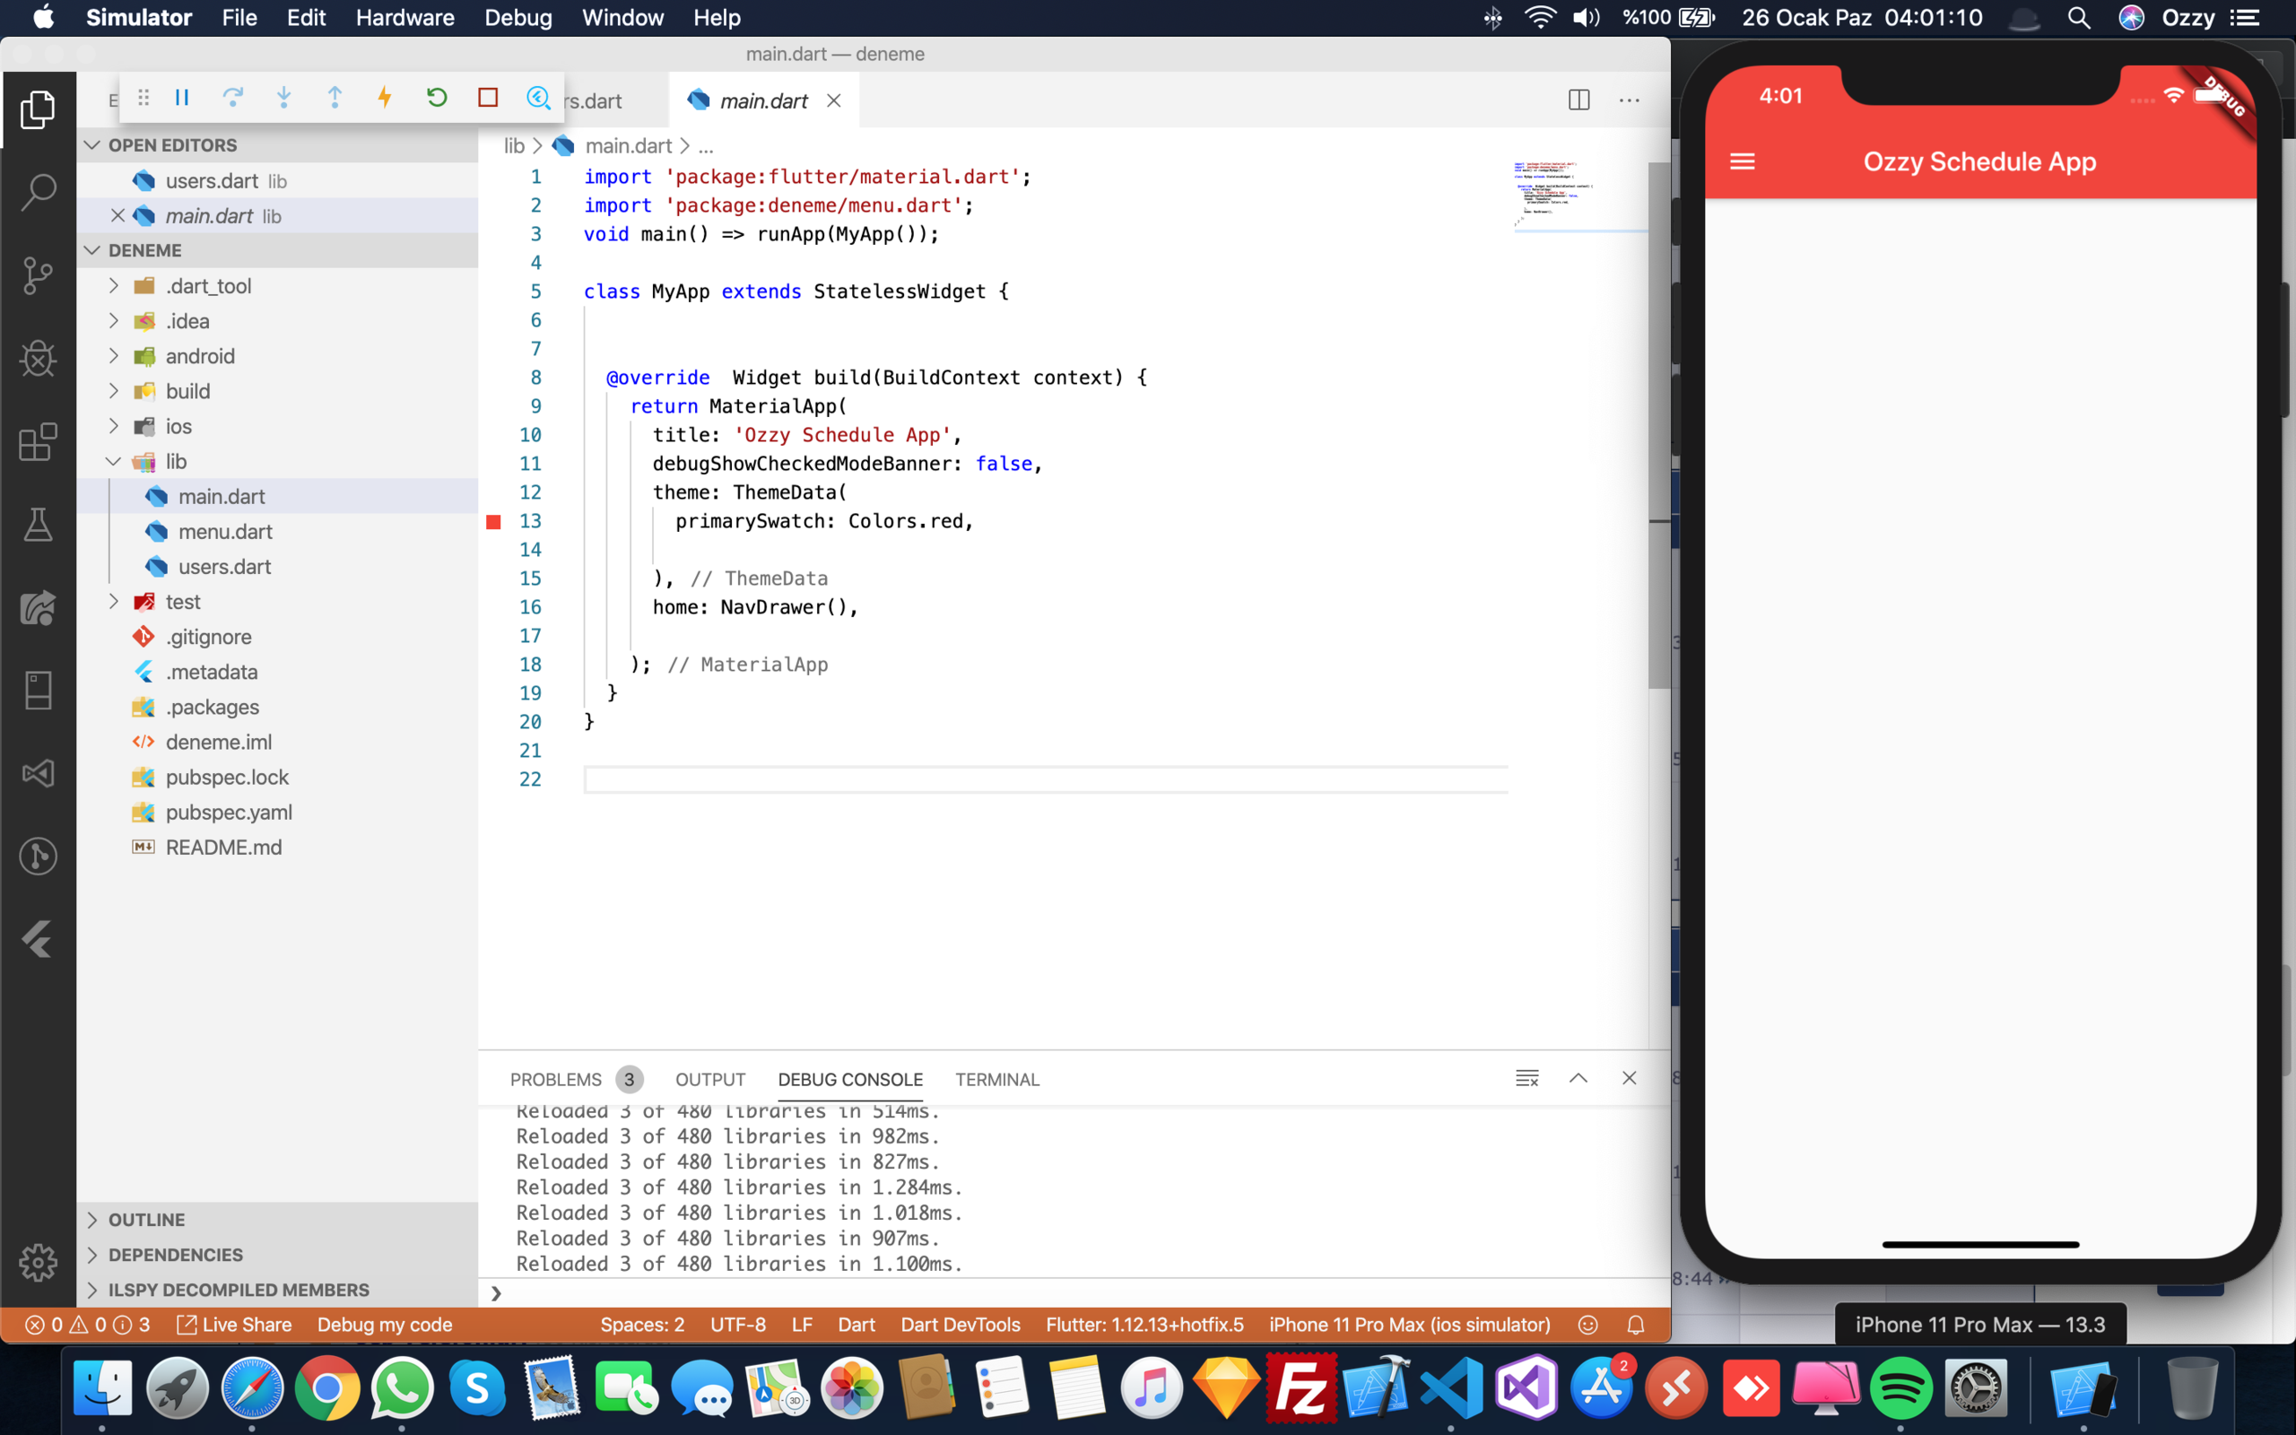Screen dimensions: 2296x1435
Task: Open FileZilla from the Dock
Action: (x=1300, y=1387)
